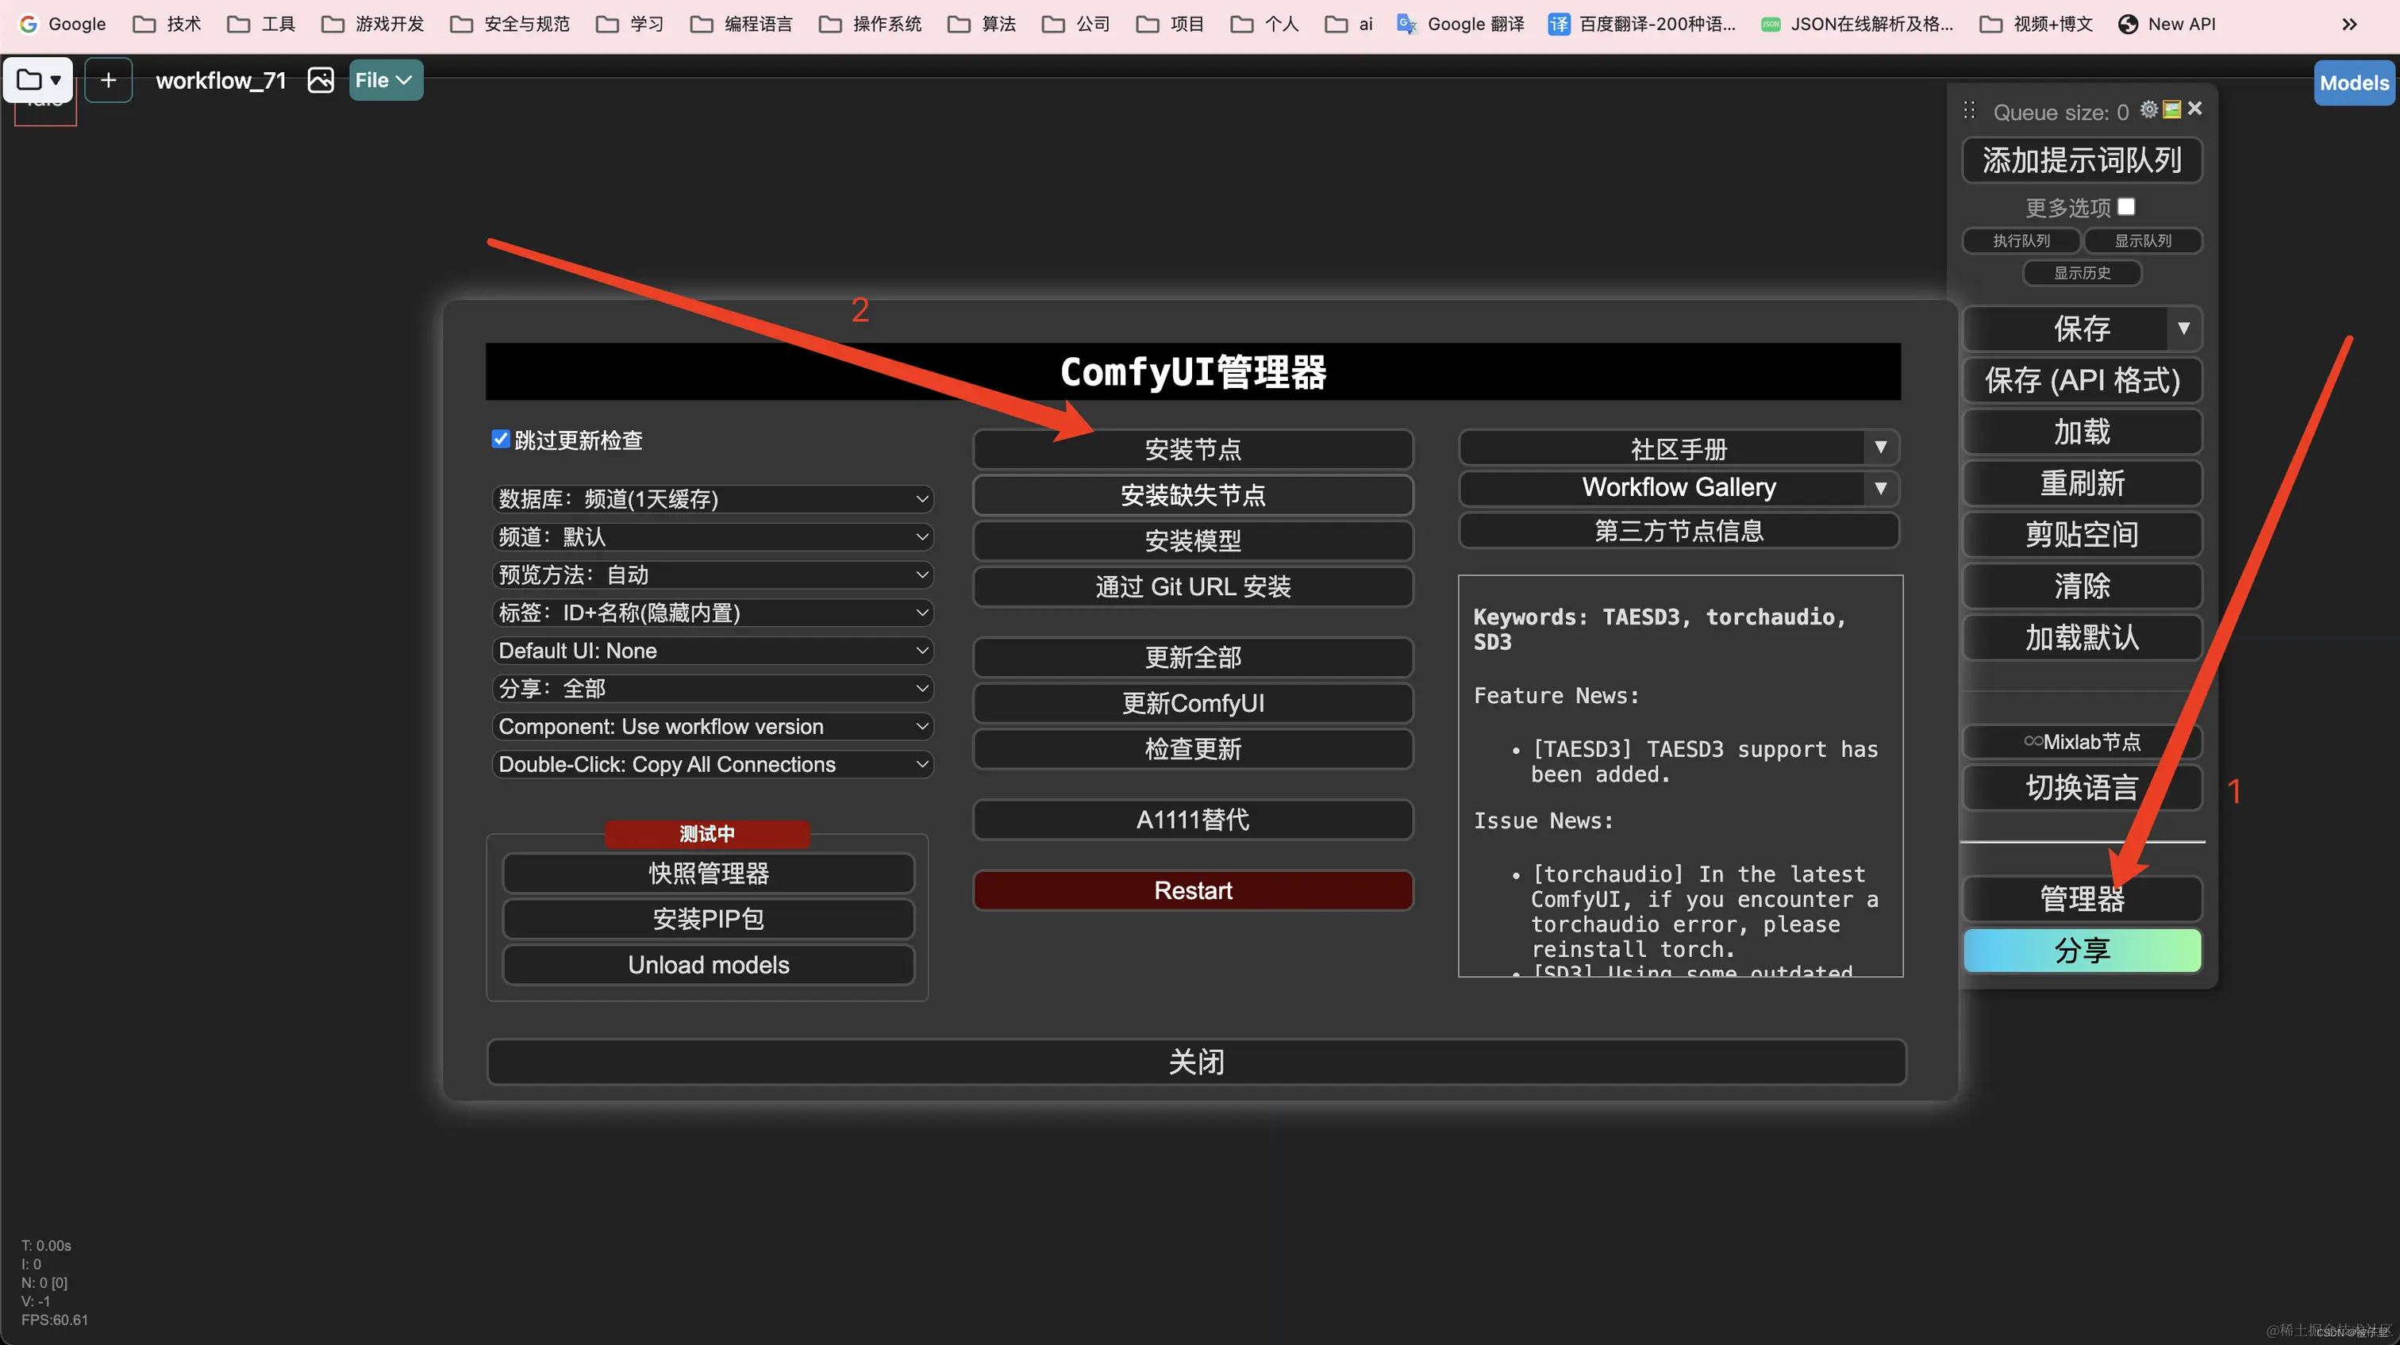
Task: Expand the Workflow Gallery dropdown
Action: (1880, 487)
